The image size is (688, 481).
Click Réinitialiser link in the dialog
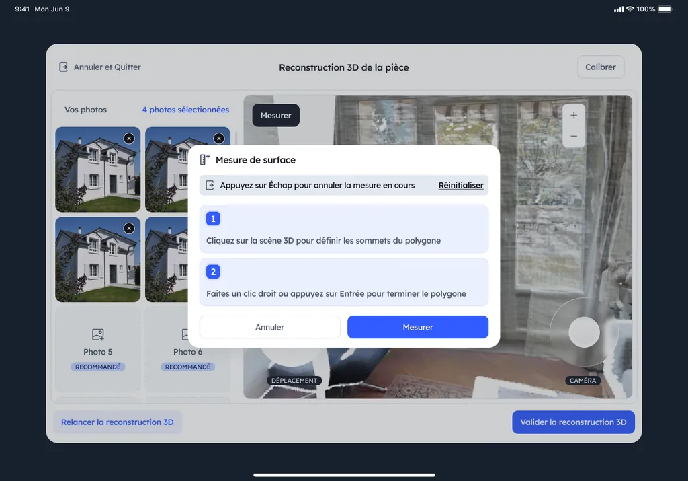(x=461, y=186)
